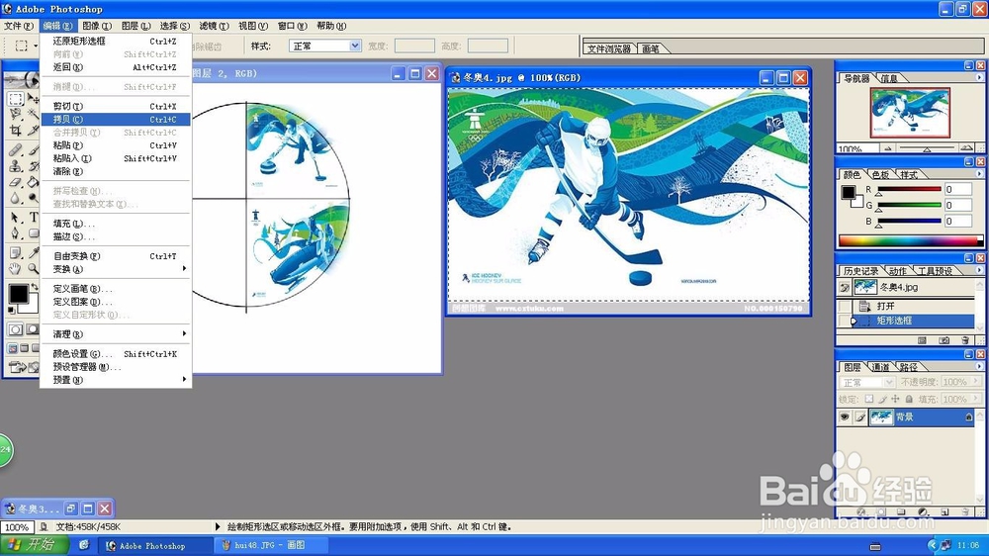989x556 pixels.
Task: Open the 滤镜 menu
Action: 214,26
